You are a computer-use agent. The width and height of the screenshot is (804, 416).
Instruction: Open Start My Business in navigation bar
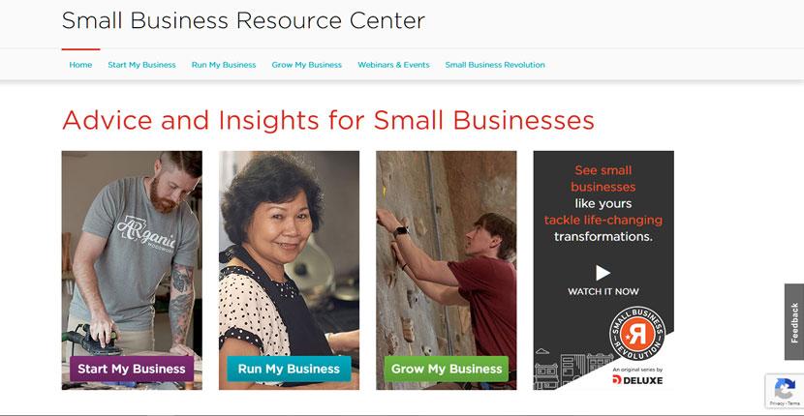click(x=141, y=65)
